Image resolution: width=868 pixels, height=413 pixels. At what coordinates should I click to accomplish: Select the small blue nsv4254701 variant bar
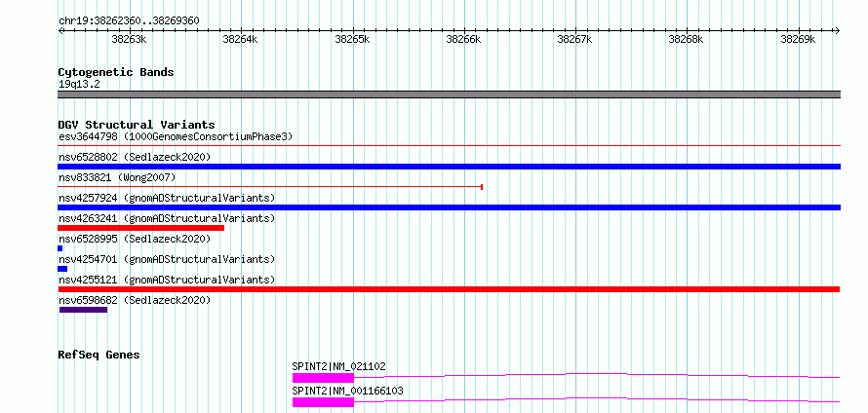point(62,269)
